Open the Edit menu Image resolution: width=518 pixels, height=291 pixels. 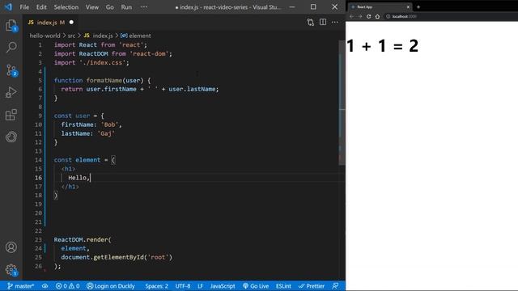click(x=41, y=7)
